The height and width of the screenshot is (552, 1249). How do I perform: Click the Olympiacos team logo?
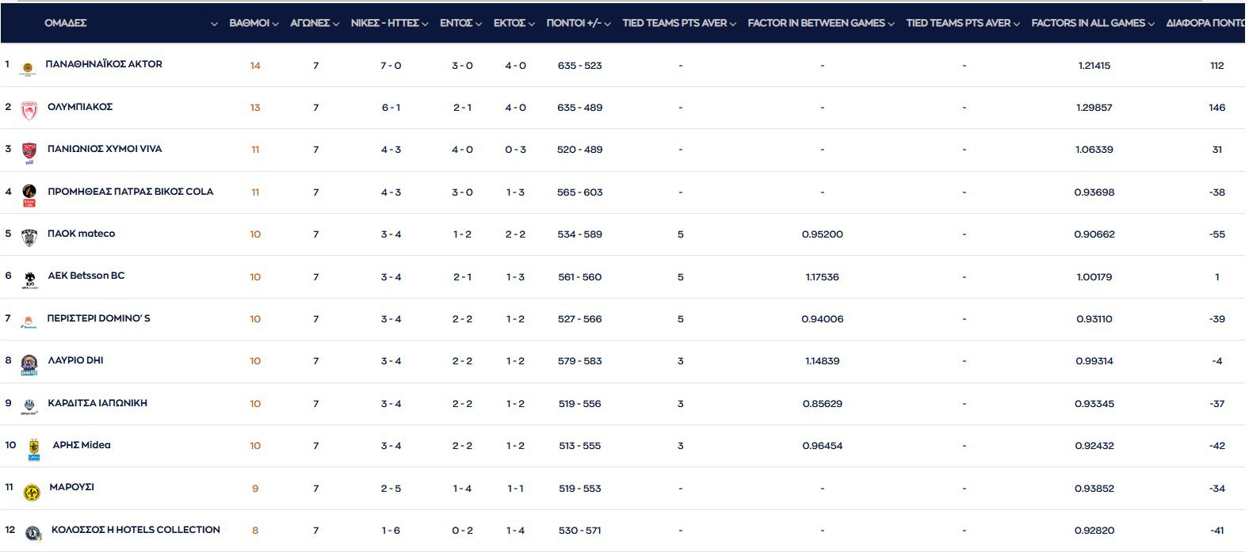29,111
